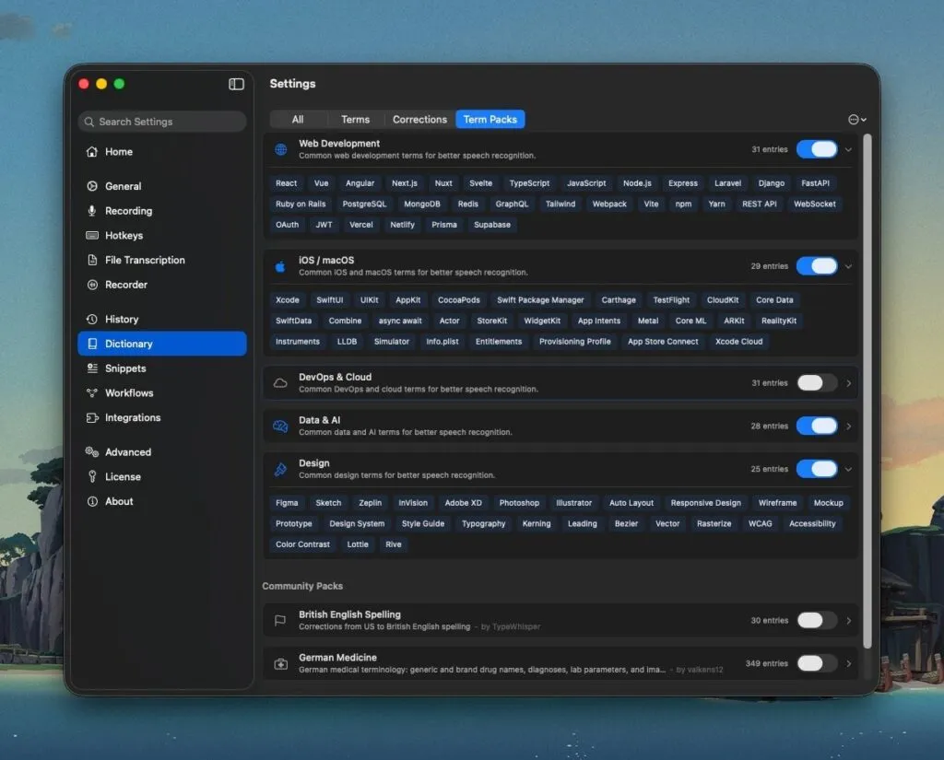Click the term packs vertical scrollbar
This screenshot has height=760, width=944.
867,392
